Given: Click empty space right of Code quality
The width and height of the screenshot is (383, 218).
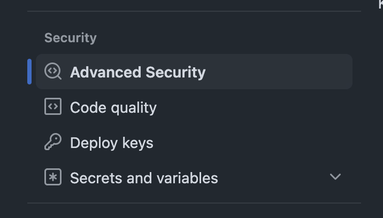Looking at the screenshot, I should pyautogui.click(x=251, y=107).
